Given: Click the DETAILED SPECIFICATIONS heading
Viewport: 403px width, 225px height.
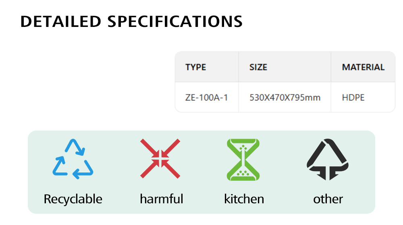Looking at the screenshot, I should (131, 22).
